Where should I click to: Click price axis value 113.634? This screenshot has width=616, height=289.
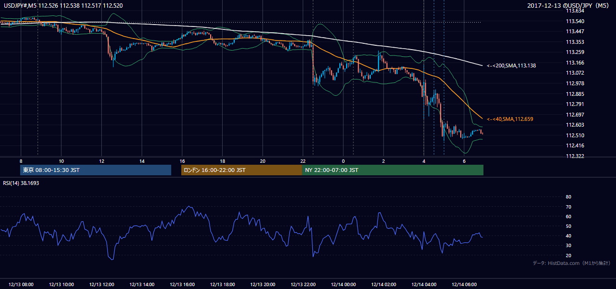[574, 11]
